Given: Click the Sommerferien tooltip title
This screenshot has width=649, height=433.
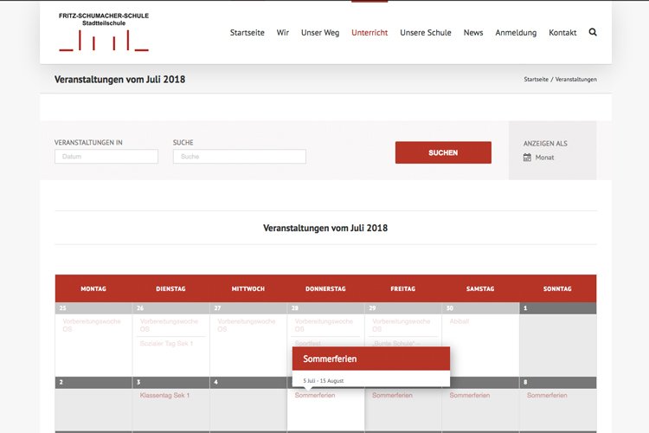Looking at the screenshot, I should click(x=330, y=359).
